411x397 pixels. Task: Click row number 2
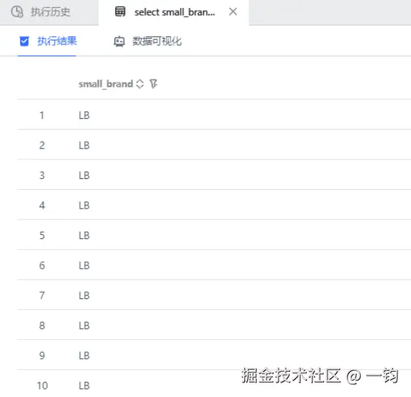[42, 146]
